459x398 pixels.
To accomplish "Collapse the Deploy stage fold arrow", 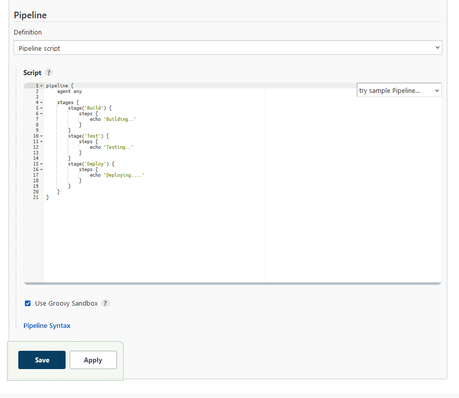I will point(42,164).
